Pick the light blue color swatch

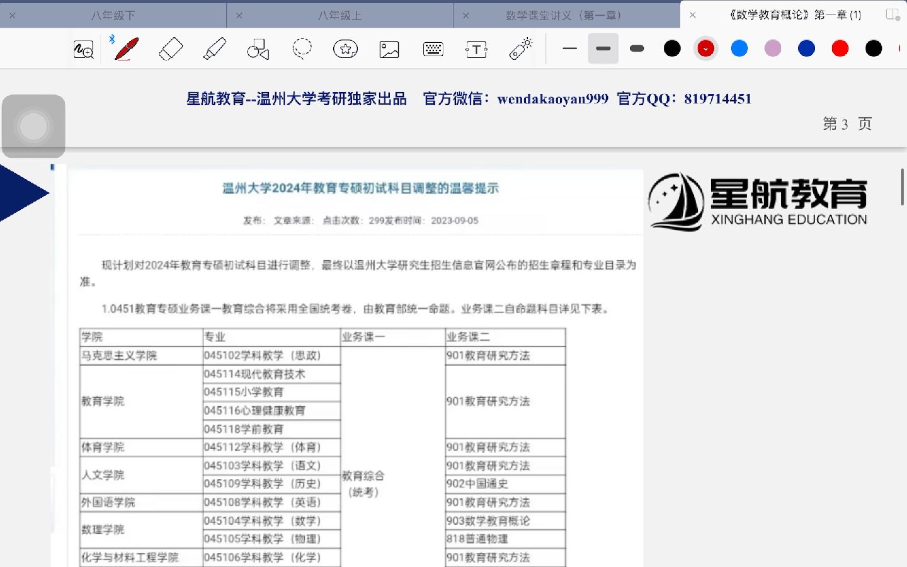pos(739,49)
